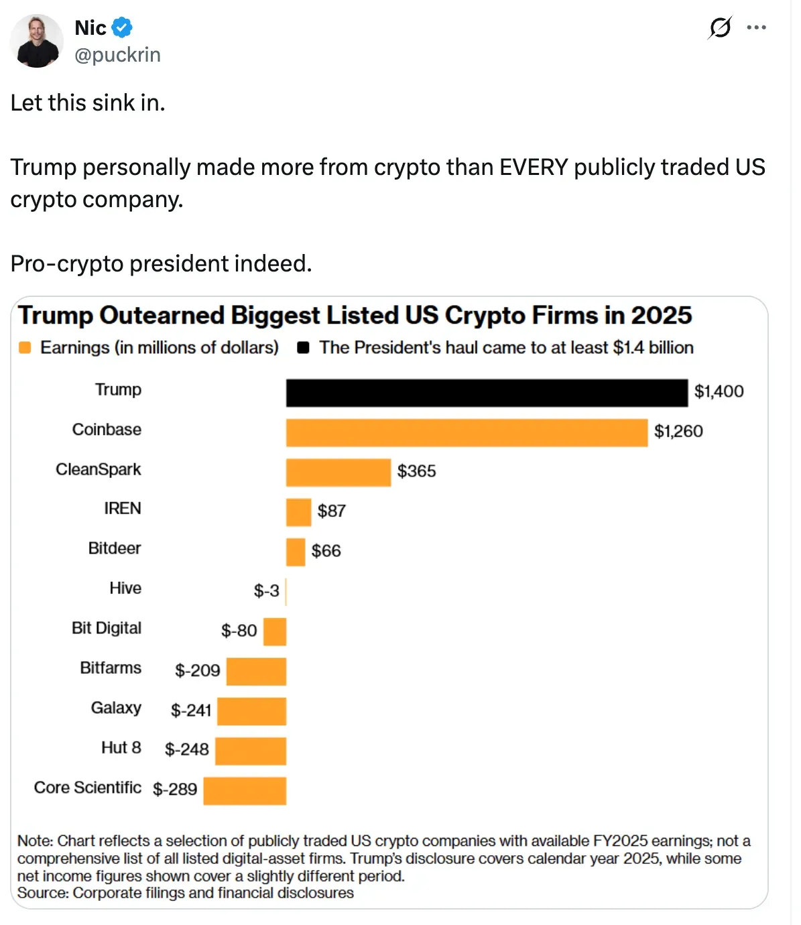Click the Bit Digital bar labeled $-80

275,631
